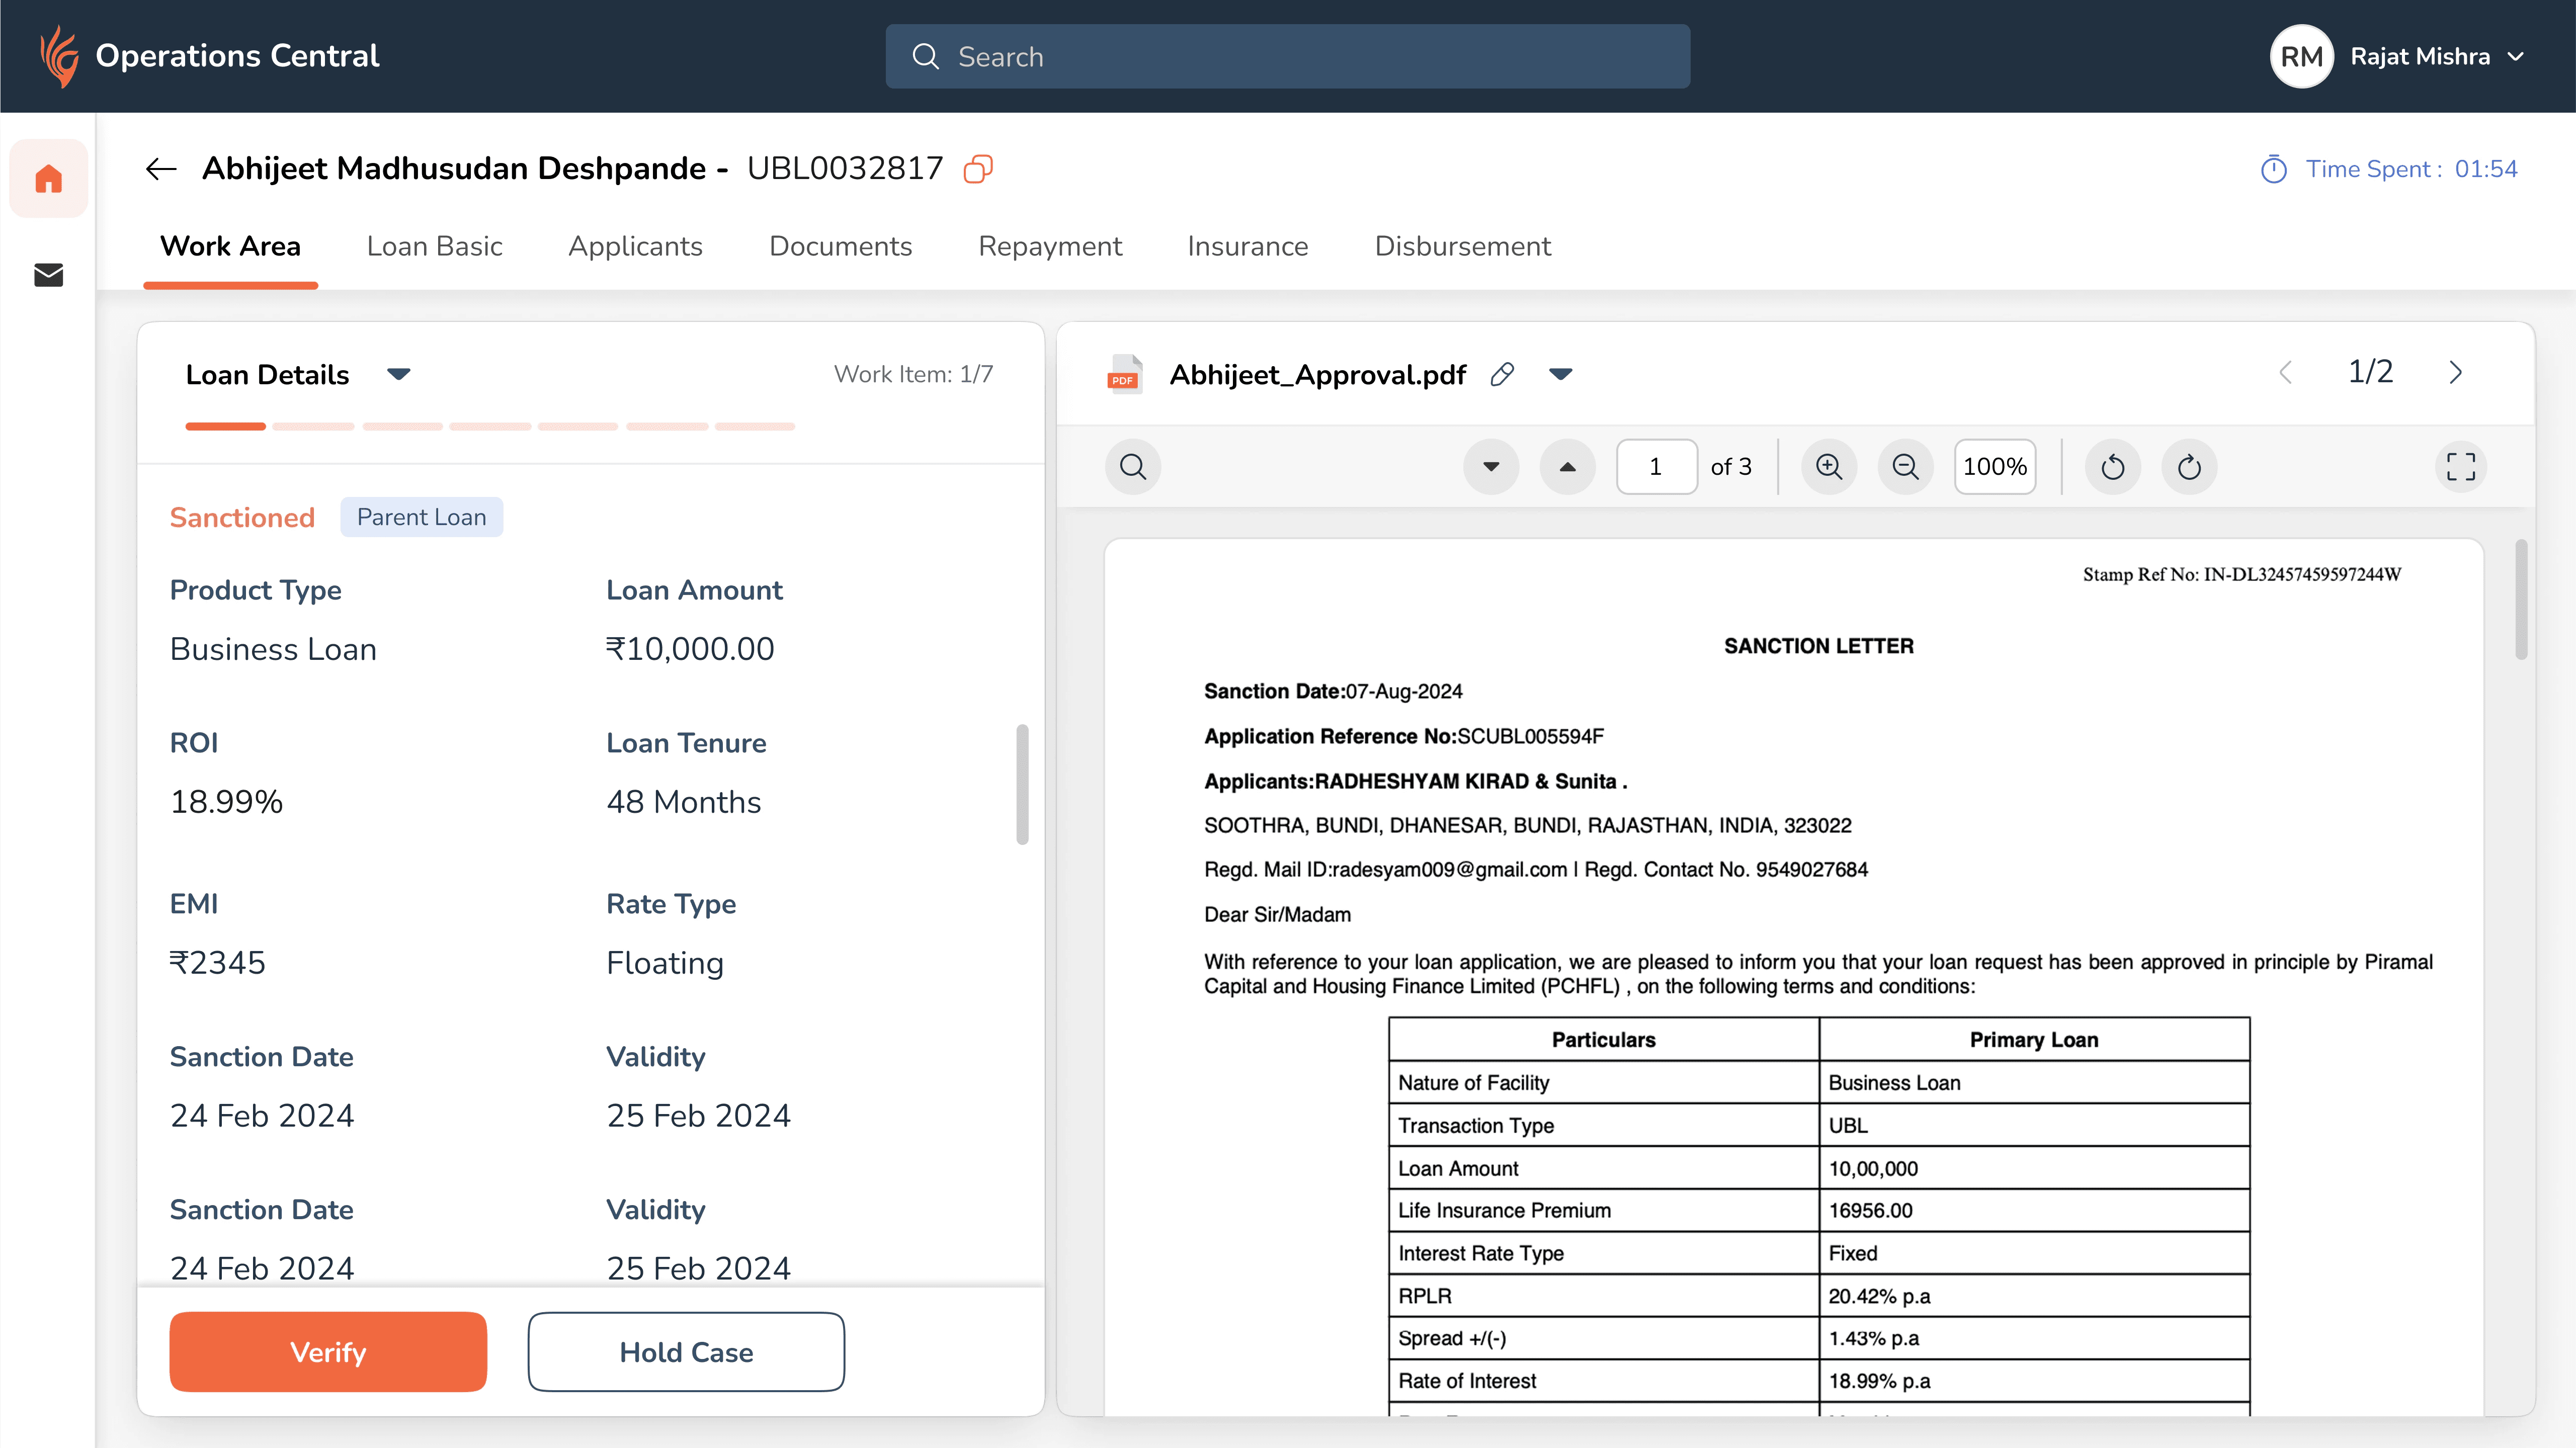Rotate the document clockwise
The height and width of the screenshot is (1448, 2576).
(2189, 467)
